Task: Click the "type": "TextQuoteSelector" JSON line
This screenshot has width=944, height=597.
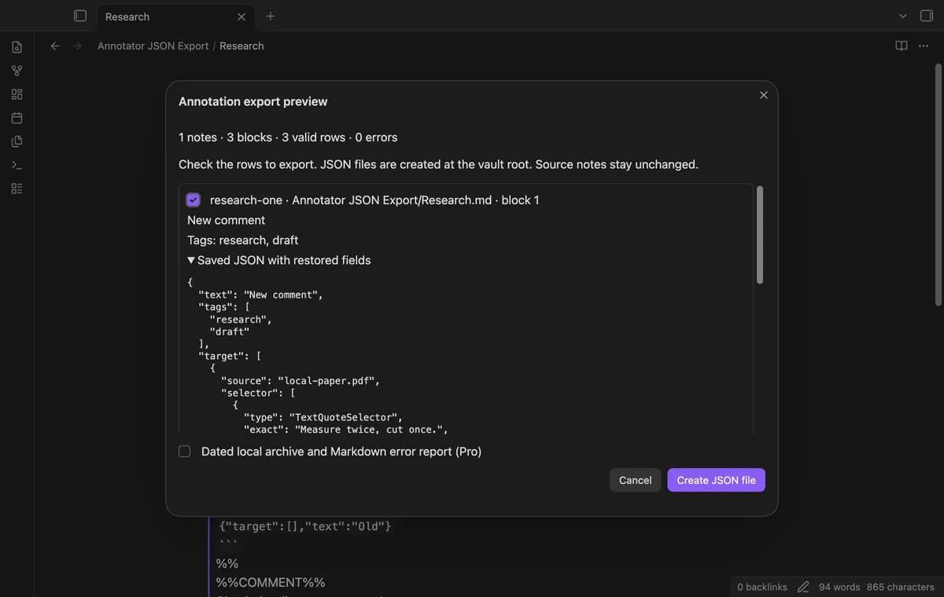Action: point(323,417)
